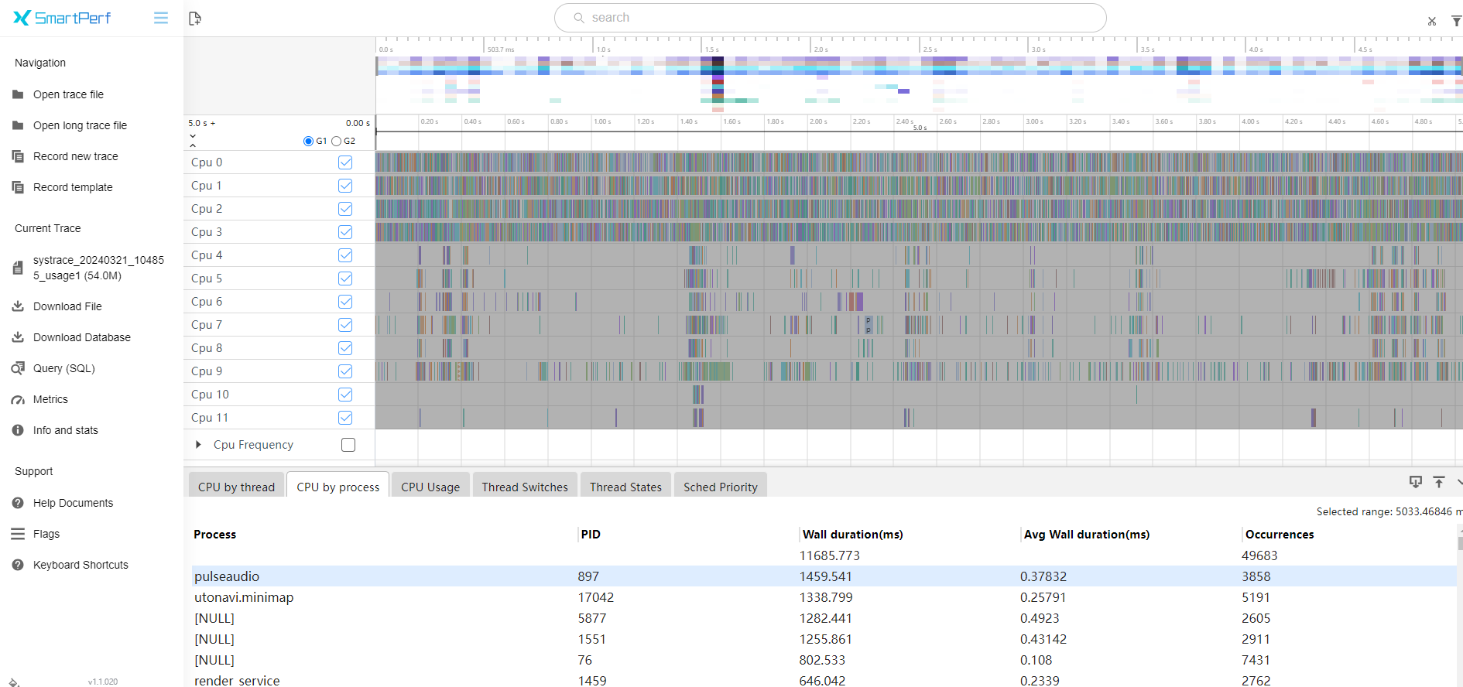1463x687 pixels.
Task: Click the systrace file document icon
Action: (18, 268)
